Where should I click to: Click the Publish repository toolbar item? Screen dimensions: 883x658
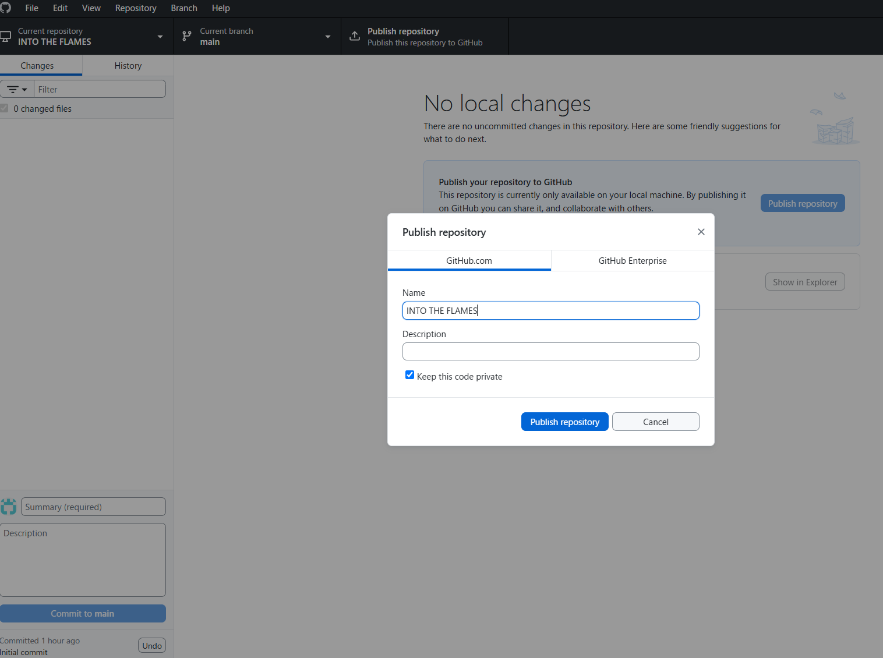pyautogui.click(x=425, y=37)
